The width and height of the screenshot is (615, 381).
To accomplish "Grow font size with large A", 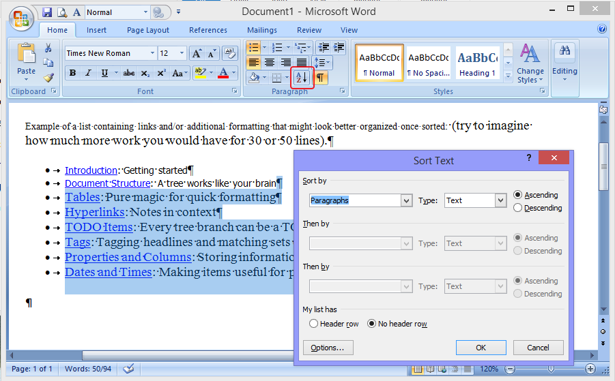I will 197,53.
